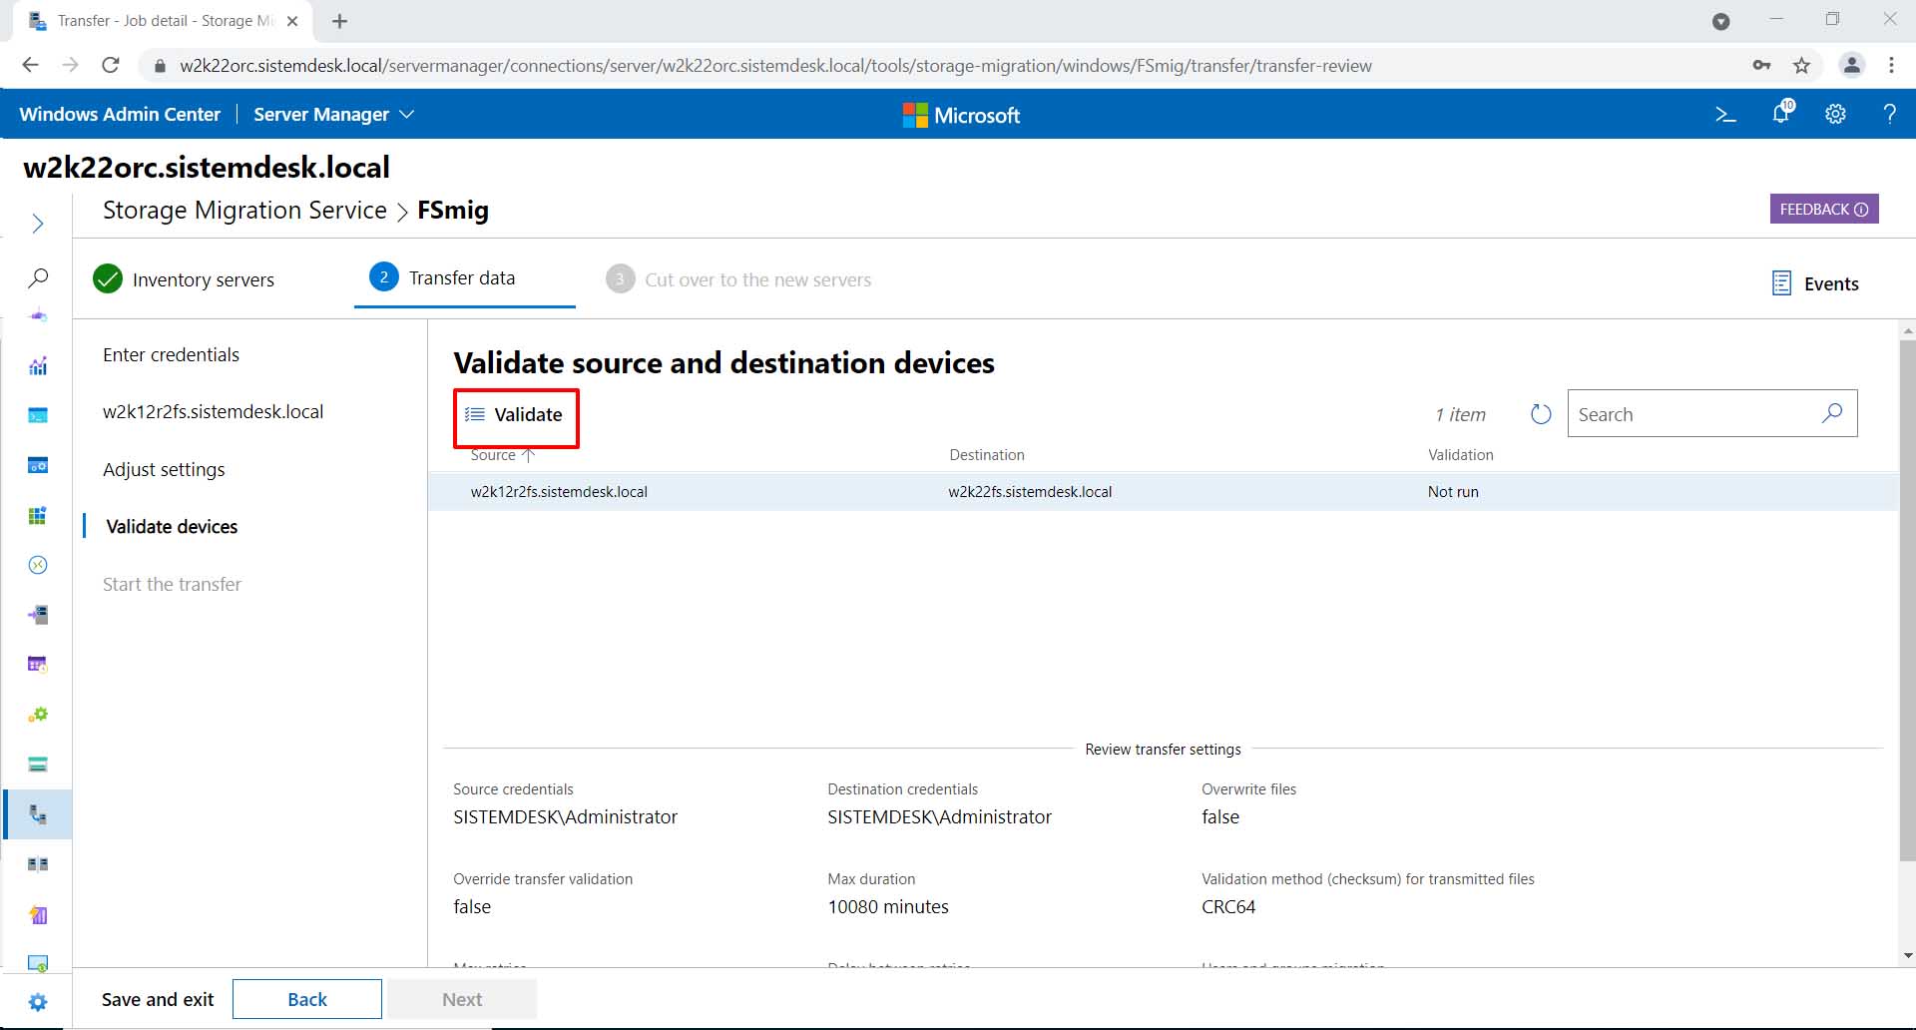Open the Services green gears sidebar icon

(x=38, y=715)
